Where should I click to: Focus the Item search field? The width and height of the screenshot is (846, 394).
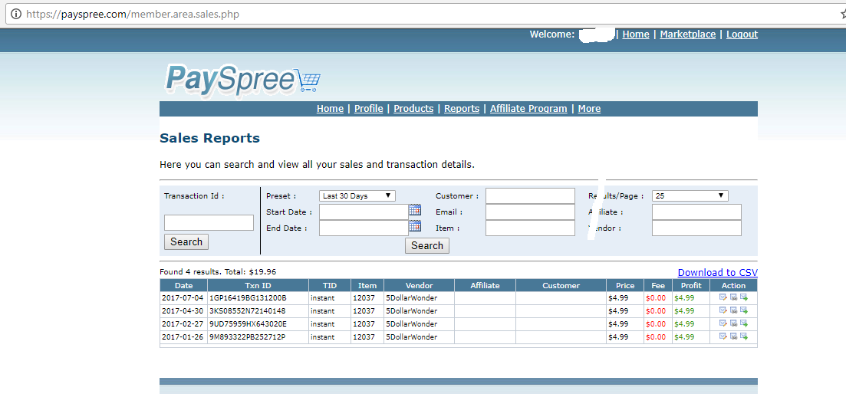[x=530, y=228]
